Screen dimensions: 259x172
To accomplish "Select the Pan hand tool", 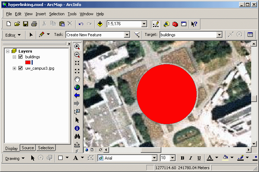I will pos(77,79).
